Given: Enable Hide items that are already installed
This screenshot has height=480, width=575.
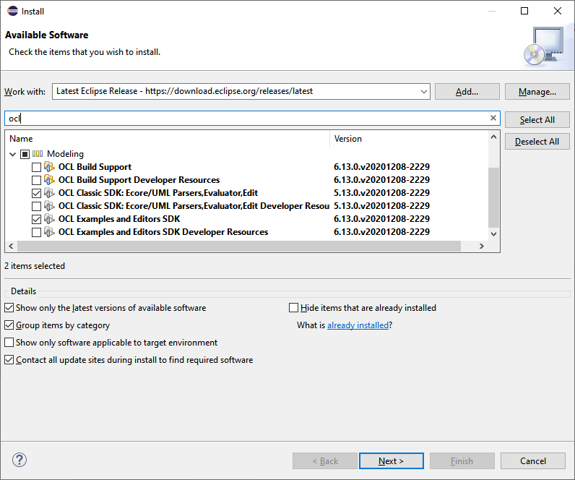Looking at the screenshot, I should 294,307.
